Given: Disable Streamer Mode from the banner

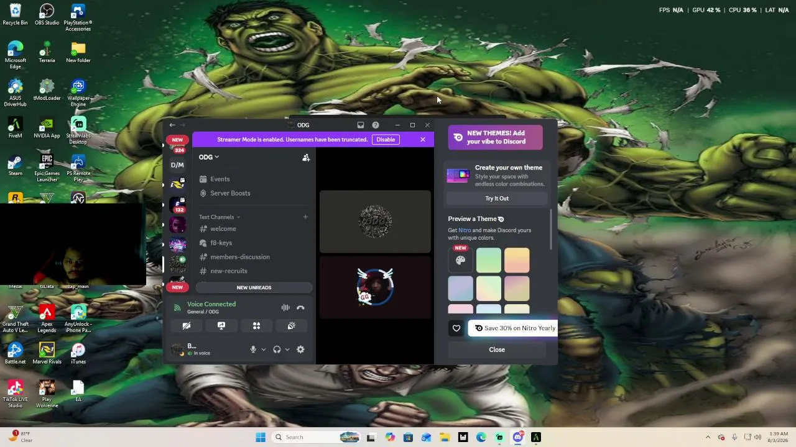Looking at the screenshot, I should [386, 140].
